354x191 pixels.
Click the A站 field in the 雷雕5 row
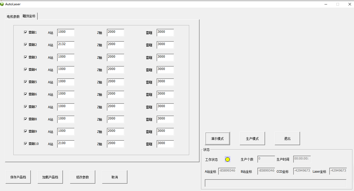66,82
